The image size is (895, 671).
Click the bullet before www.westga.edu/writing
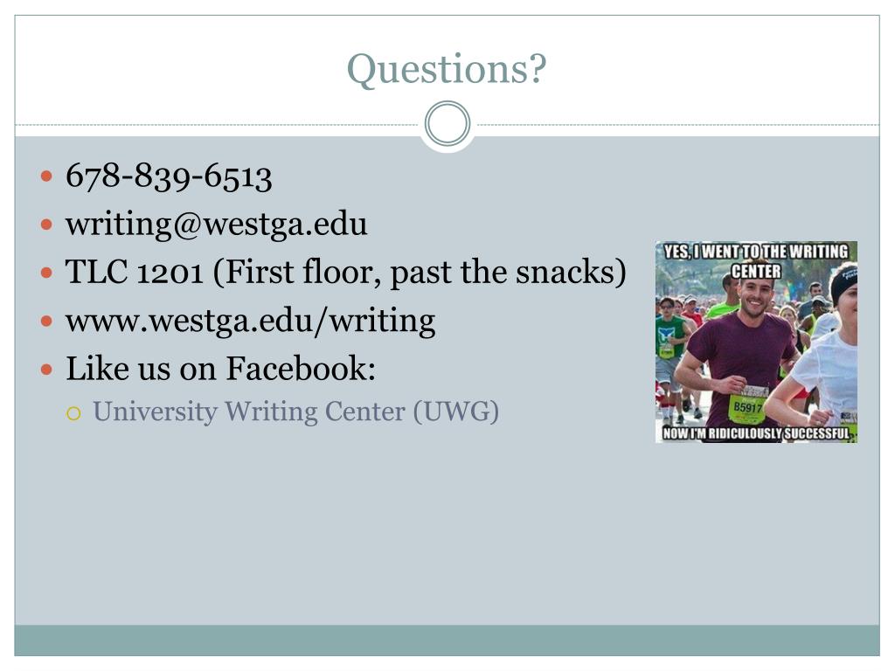tap(47, 321)
